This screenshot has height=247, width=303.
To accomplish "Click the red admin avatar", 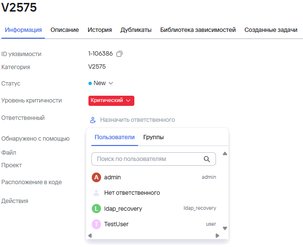I will click(96, 177).
